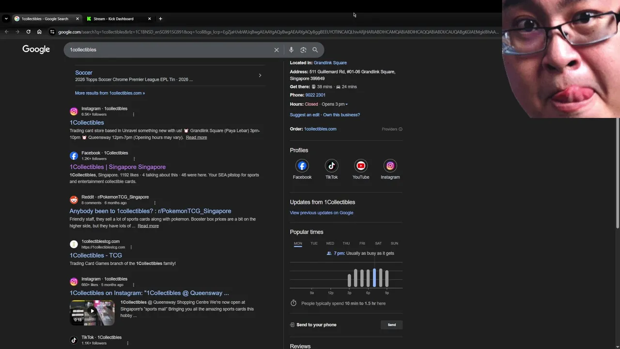The width and height of the screenshot is (620, 349).
Task: Open 1Collectibles | Singapore Singapore Facebook link
Action: pos(118,167)
